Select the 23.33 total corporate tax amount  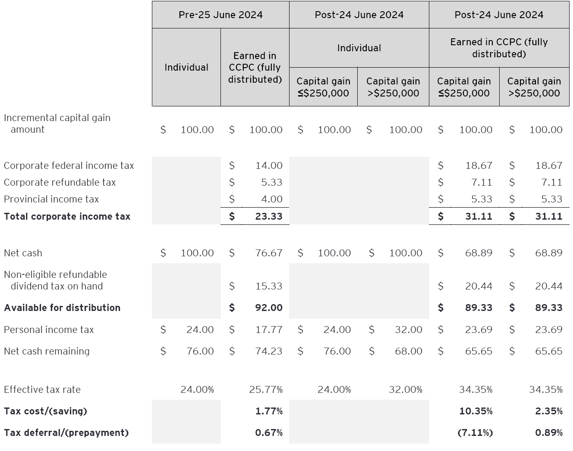pos(269,216)
